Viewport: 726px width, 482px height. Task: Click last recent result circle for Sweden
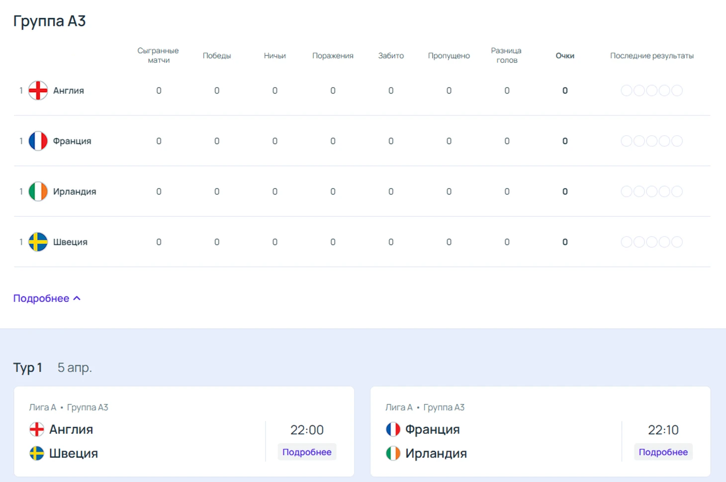(677, 242)
